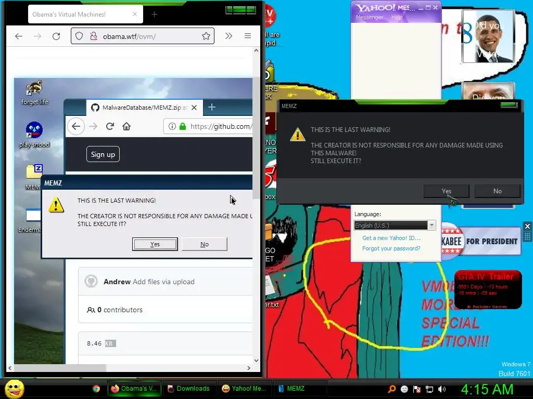Click the 8.46 KB file size
The width and height of the screenshot is (533, 399).
click(101, 343)
